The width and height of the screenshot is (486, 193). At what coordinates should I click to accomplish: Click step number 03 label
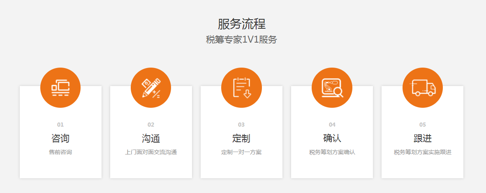pos(241,125)
